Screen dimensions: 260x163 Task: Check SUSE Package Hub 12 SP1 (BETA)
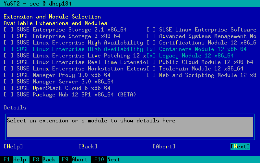click(9, 95)
